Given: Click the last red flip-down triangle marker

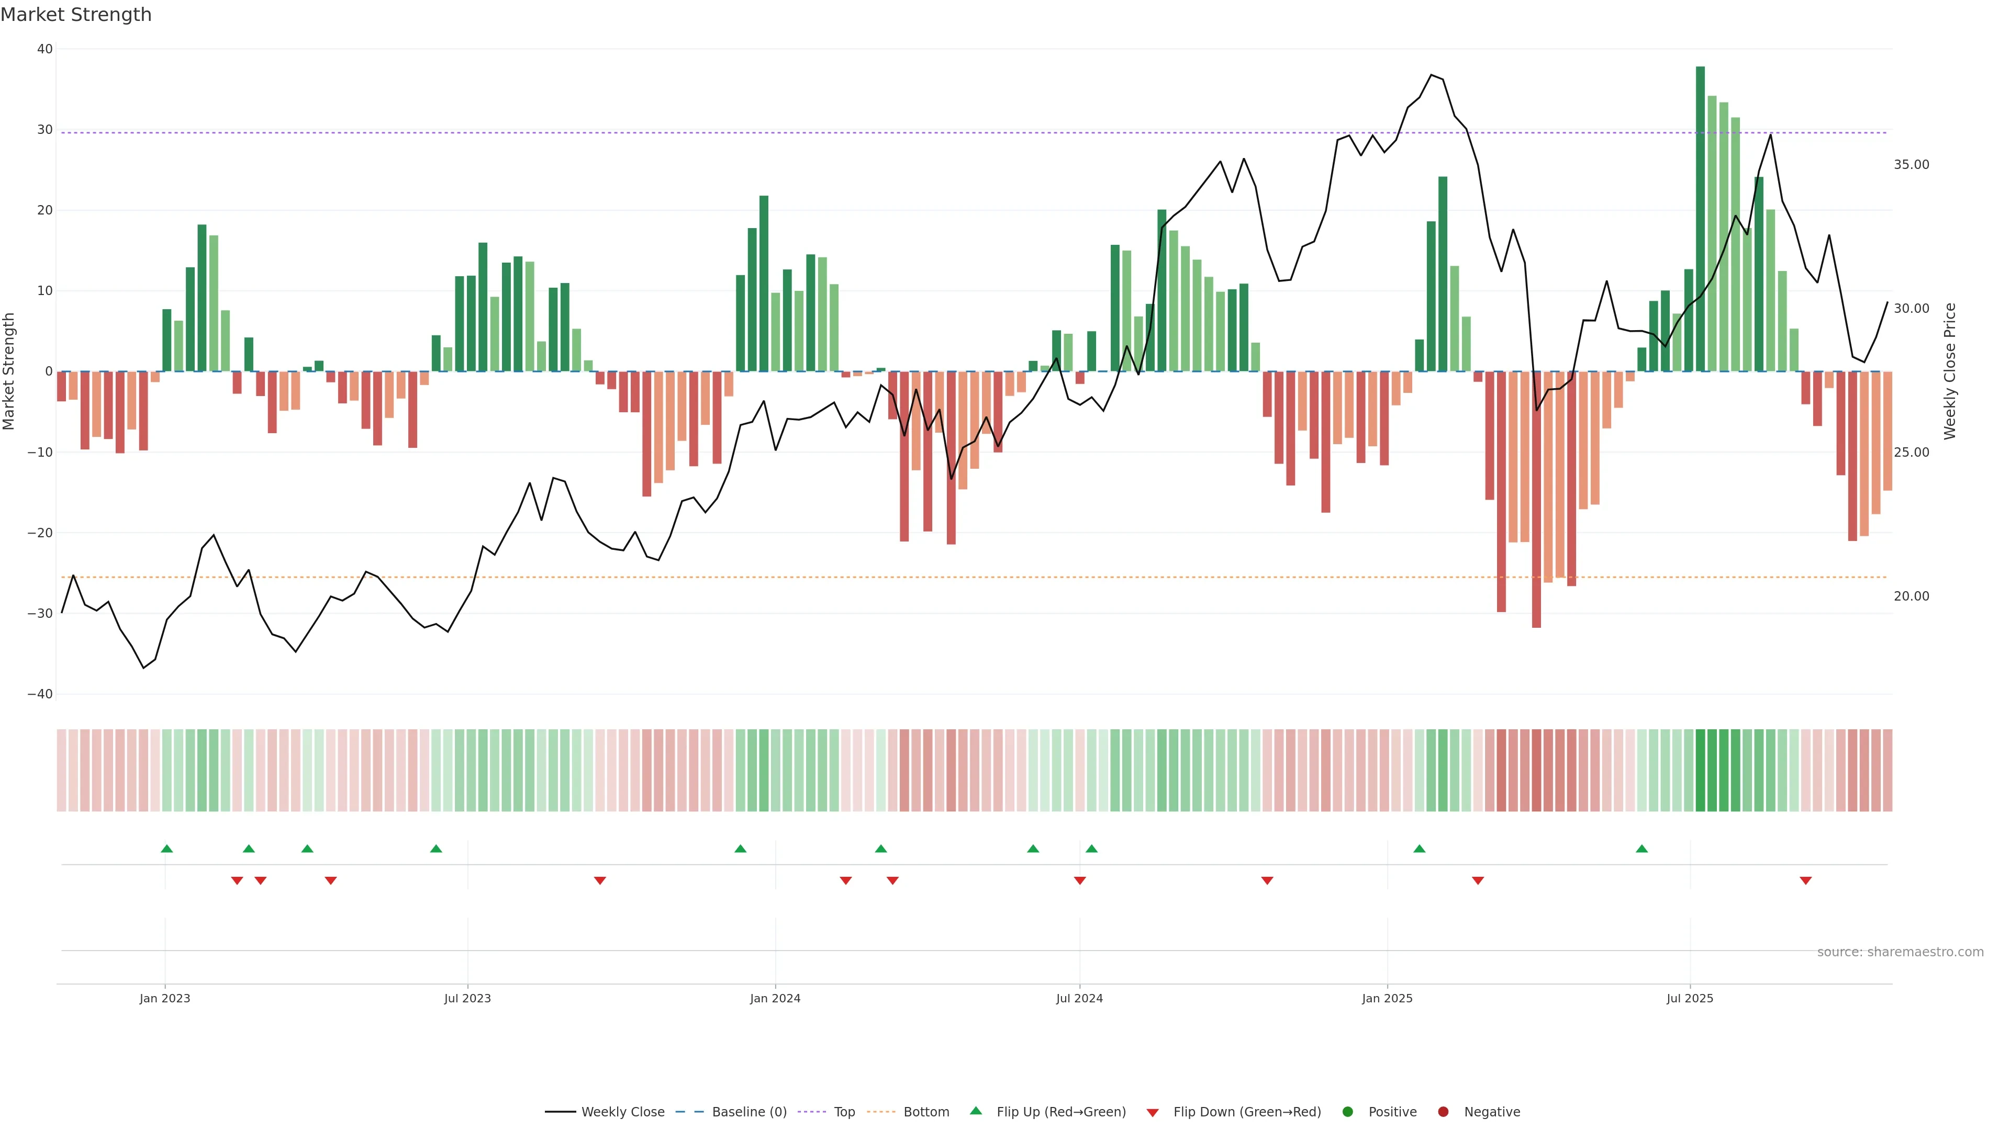Looking at the screenshot, I should (x=1805, y=880).
